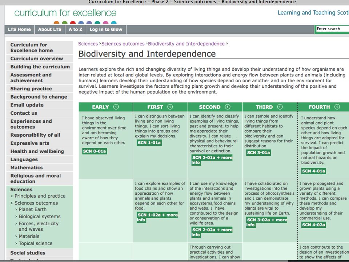Click Biodiversity and Interdependence breadcrumb
The width and height of the screenshot is (349, 262).
[x=186, y=44]
